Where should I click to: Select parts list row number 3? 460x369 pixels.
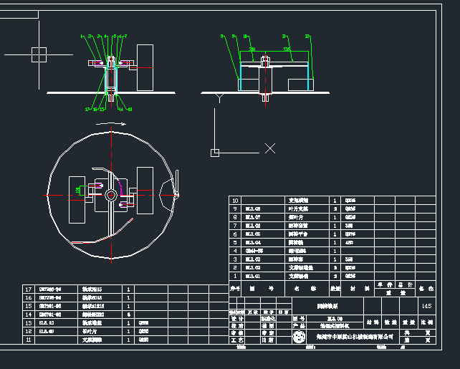pyautogui.click(x=332, y=259)
